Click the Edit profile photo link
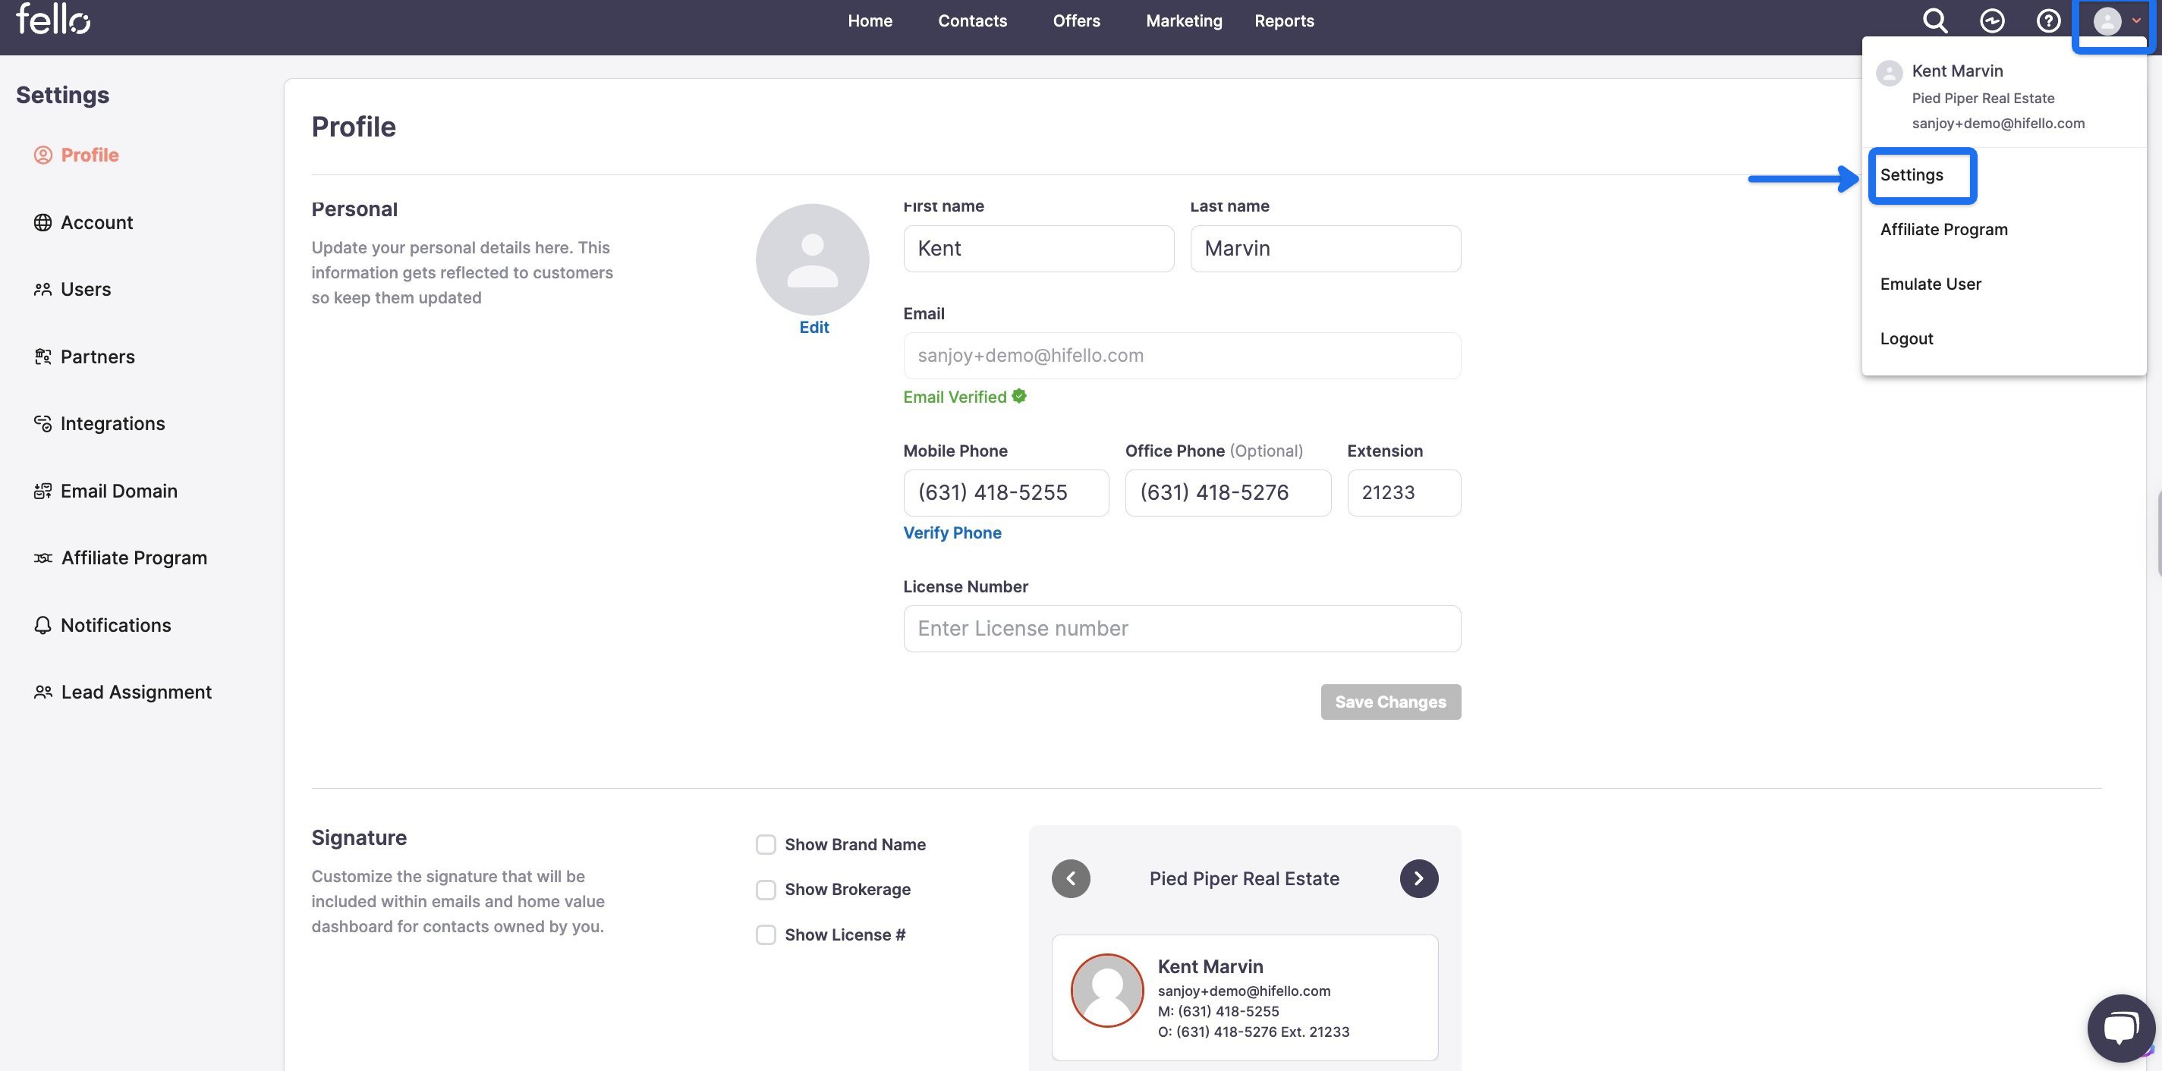Image resolution: width=2162 pixels, height=1071 pixels. [814, 327]
